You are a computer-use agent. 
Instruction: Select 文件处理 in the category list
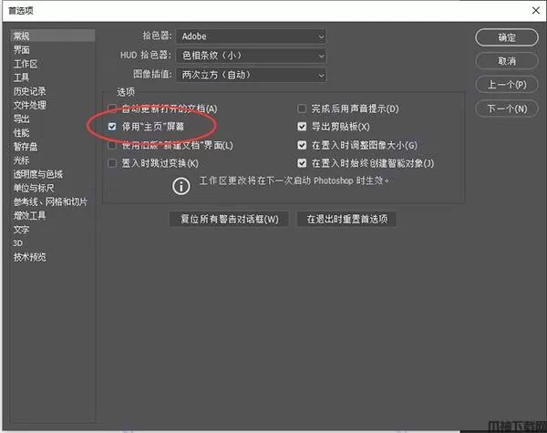point(30,105)
